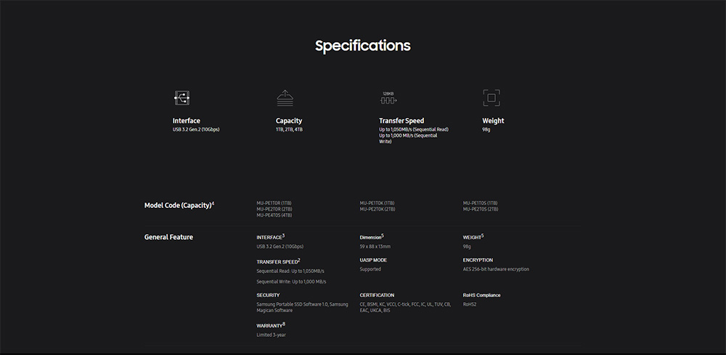Click the Limited 3-year warranty text
This screenshot has width=726, height=355.
272,335
